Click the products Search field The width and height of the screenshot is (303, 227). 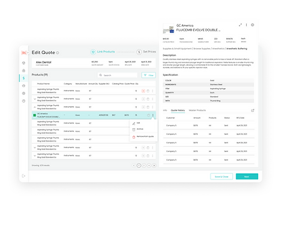pos(117,75)
